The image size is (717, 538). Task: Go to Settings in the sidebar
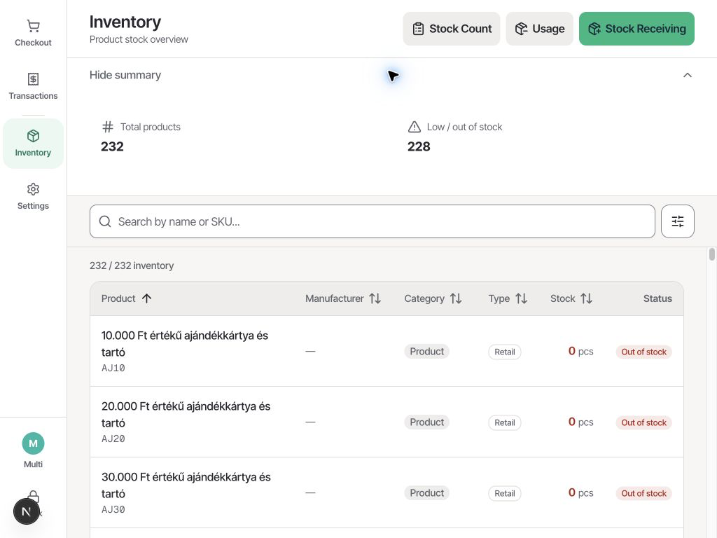[x=33, y=197]
